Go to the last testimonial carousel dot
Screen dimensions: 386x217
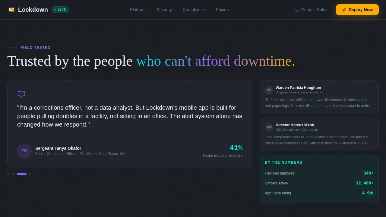point(30,174)
